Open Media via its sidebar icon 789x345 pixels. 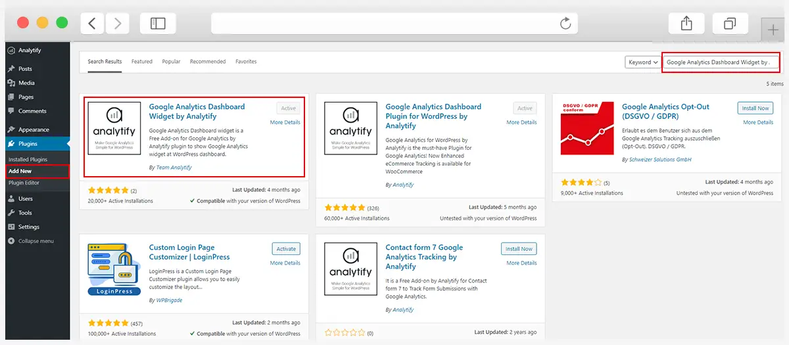(x=11, y=83)
